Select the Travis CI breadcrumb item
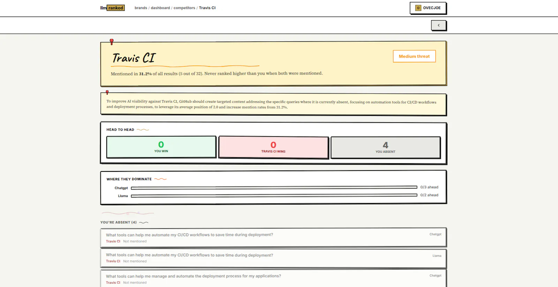The image size is (558, 287). pos(207,8)
